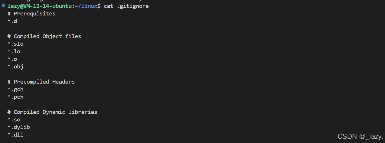This screenshot has width=385, height=143.
Task: Click the # Compiled Object files line
Action: click(44, 36)
